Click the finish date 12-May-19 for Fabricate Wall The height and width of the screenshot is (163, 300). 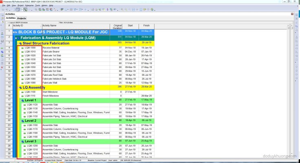147,83
